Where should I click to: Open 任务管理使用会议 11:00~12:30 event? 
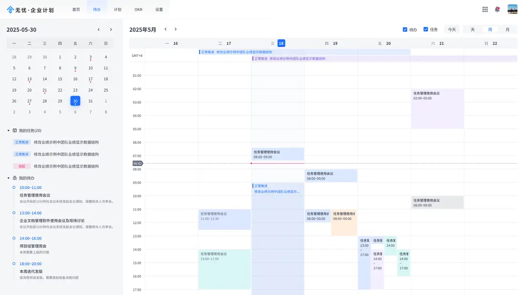click(224, 219)
